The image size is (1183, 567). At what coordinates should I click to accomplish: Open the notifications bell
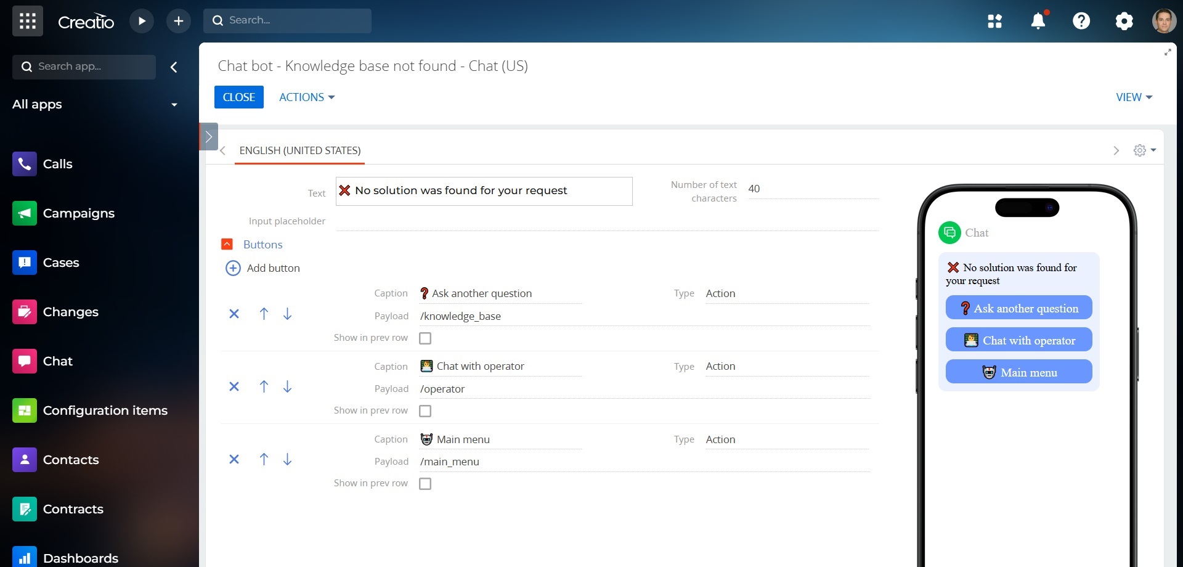(1038, 20)
